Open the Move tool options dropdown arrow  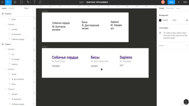10,2
